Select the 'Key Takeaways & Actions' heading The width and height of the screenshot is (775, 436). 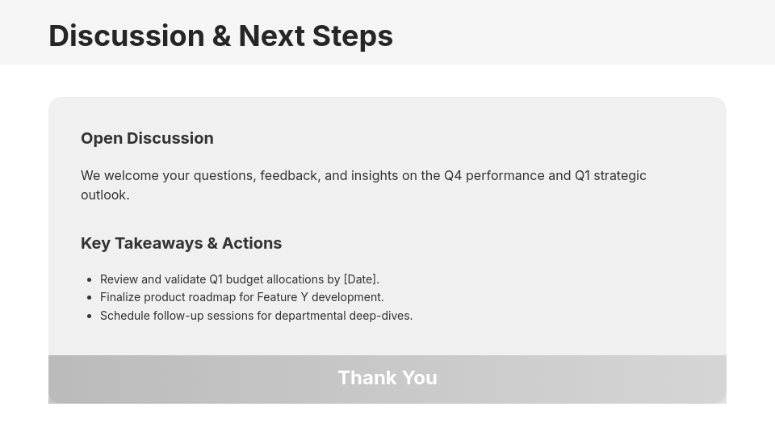coord(181,243)
